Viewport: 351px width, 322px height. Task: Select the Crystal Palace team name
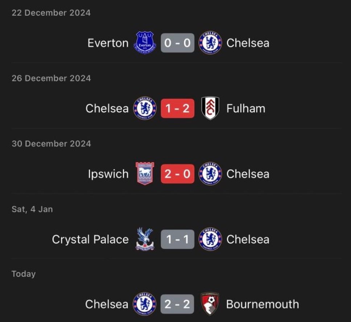[90, 239]
